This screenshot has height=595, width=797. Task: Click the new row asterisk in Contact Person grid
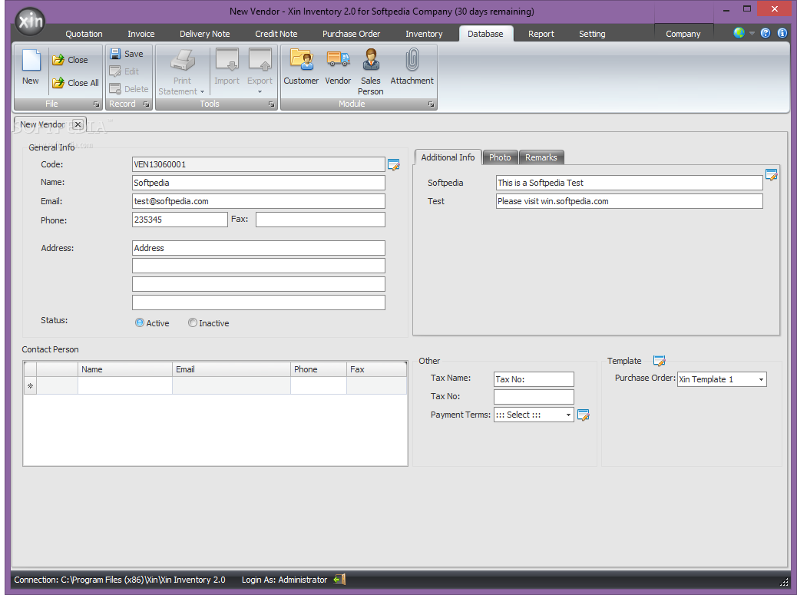click(x=31, y=386)
